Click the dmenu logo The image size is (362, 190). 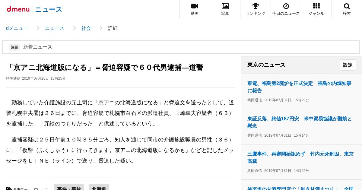pyautogui.click(x=18, y=9)
